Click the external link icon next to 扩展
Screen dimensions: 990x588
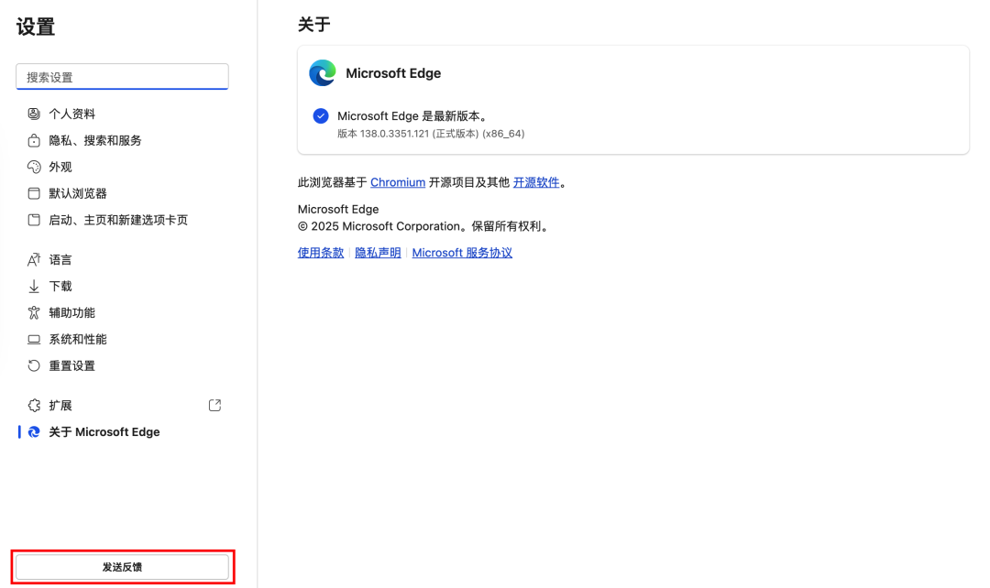point(214,405)
